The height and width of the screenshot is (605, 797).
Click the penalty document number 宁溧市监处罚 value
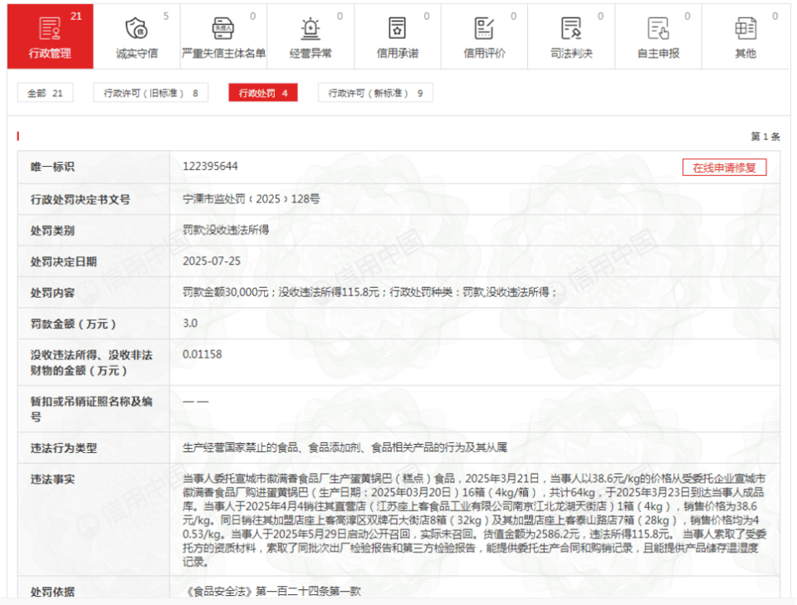251,199
